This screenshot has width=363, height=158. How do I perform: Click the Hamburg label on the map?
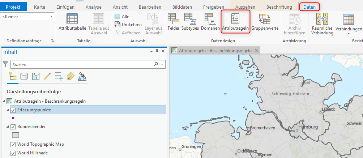pyautogui.click(x=308, y=127)
